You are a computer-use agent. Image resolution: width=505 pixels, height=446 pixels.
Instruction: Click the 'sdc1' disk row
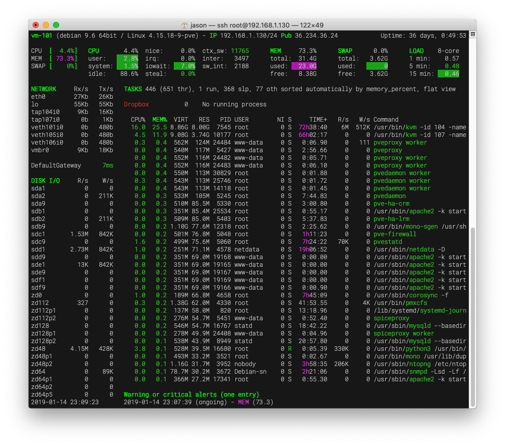tap(72, 234)
